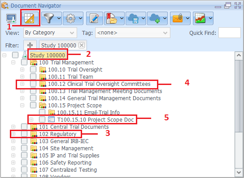Select 106 Safety Reporting row
Viewport: 244px width, 178px height.
pyautogui.click(x=65, y=162)
